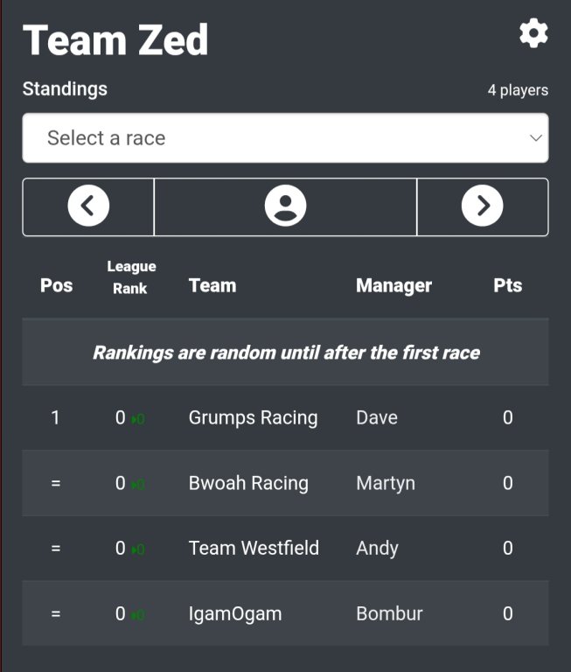Screen dimensions: 571x672
Task: Click the green rank change icon for Grumps Racing
Action: 138,419
